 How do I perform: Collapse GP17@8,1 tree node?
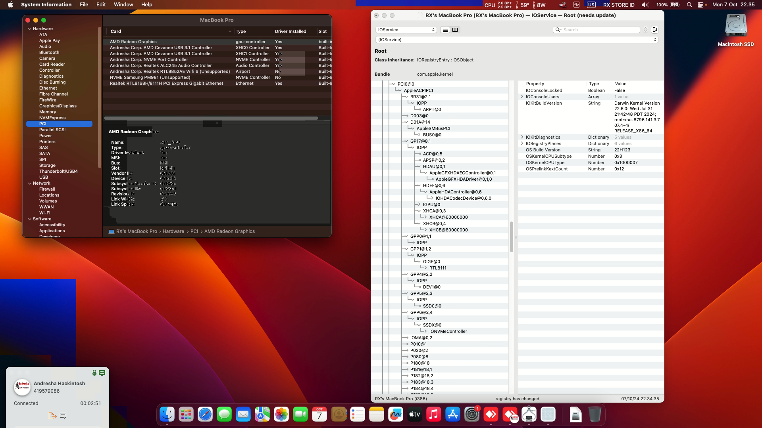point(406,141)
